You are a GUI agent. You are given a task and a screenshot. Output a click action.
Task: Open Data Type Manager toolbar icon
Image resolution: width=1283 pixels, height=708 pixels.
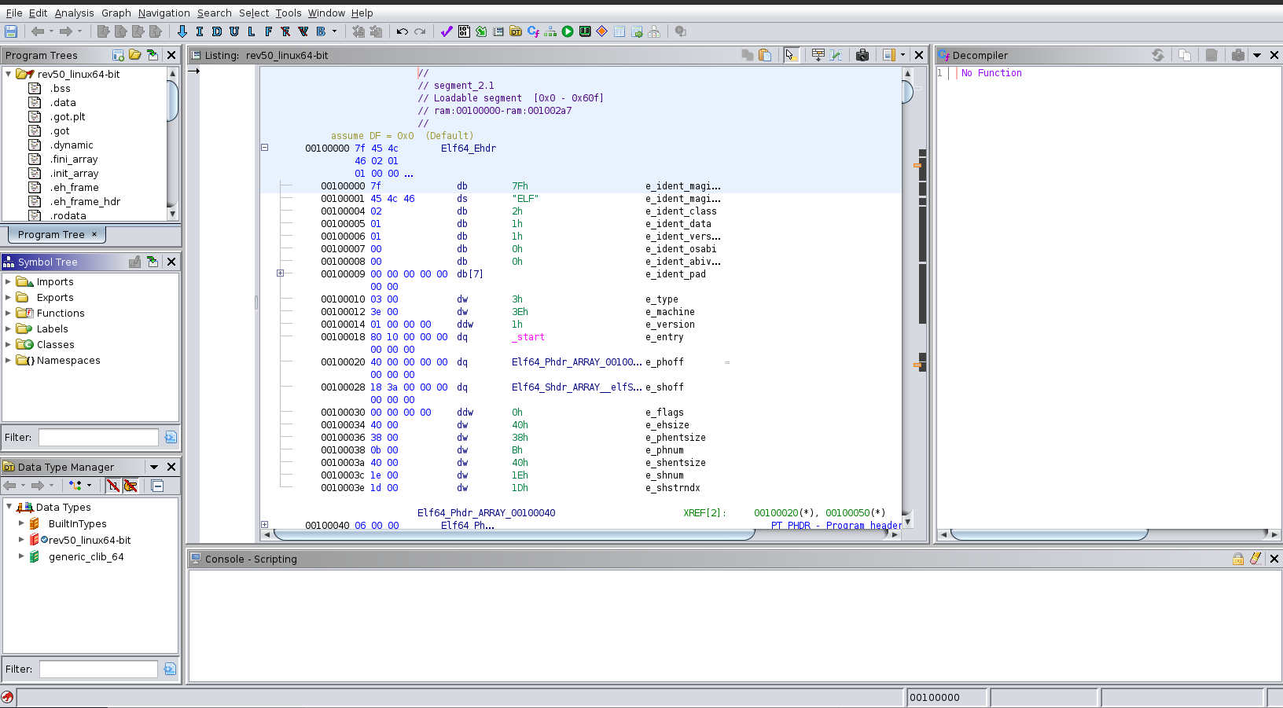click(516, 31)
